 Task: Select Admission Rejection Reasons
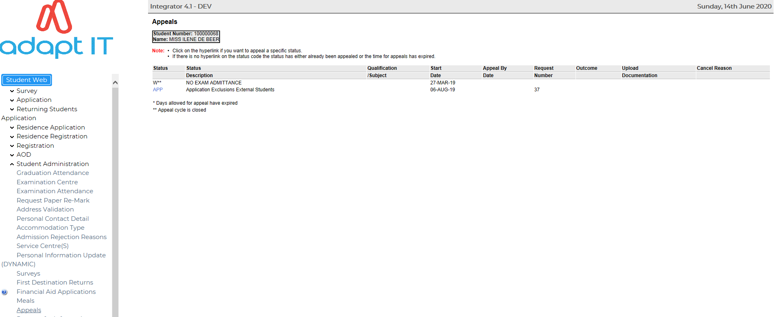(61, 237)
